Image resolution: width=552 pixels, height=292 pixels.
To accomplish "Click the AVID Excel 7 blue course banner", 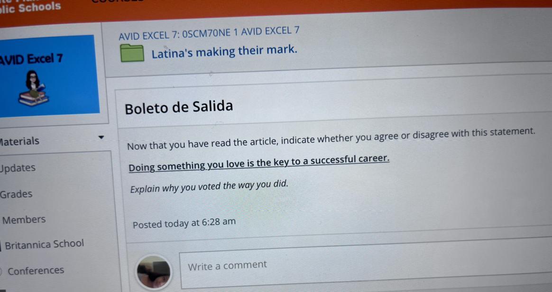I will (49, 76).
